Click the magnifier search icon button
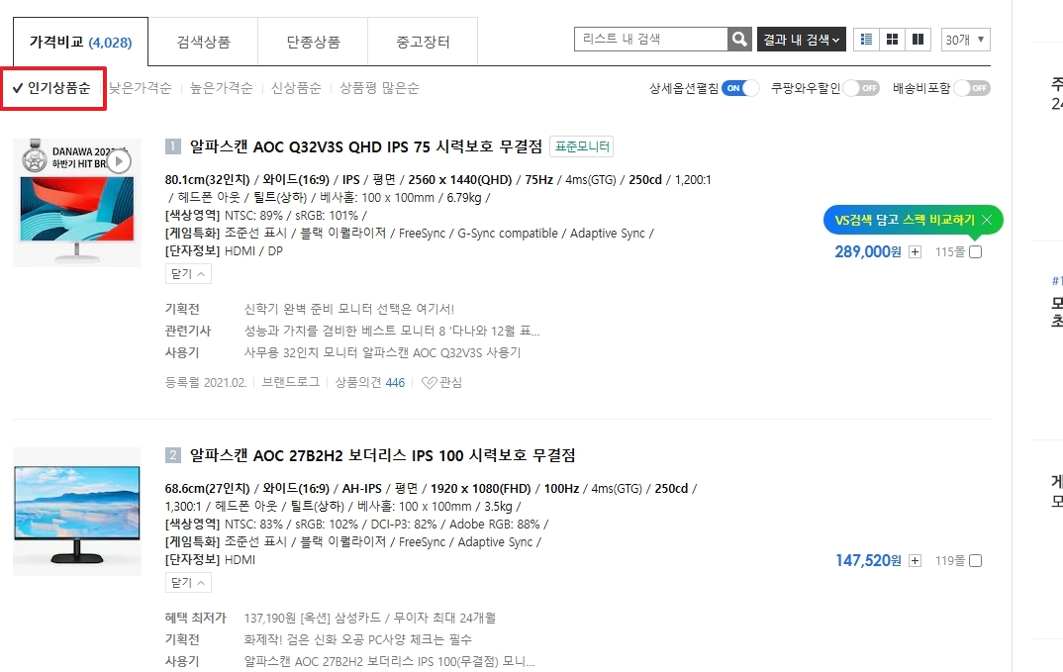Image resolution: width=1063 pixels, height=672 pixels. coord(739,40)
